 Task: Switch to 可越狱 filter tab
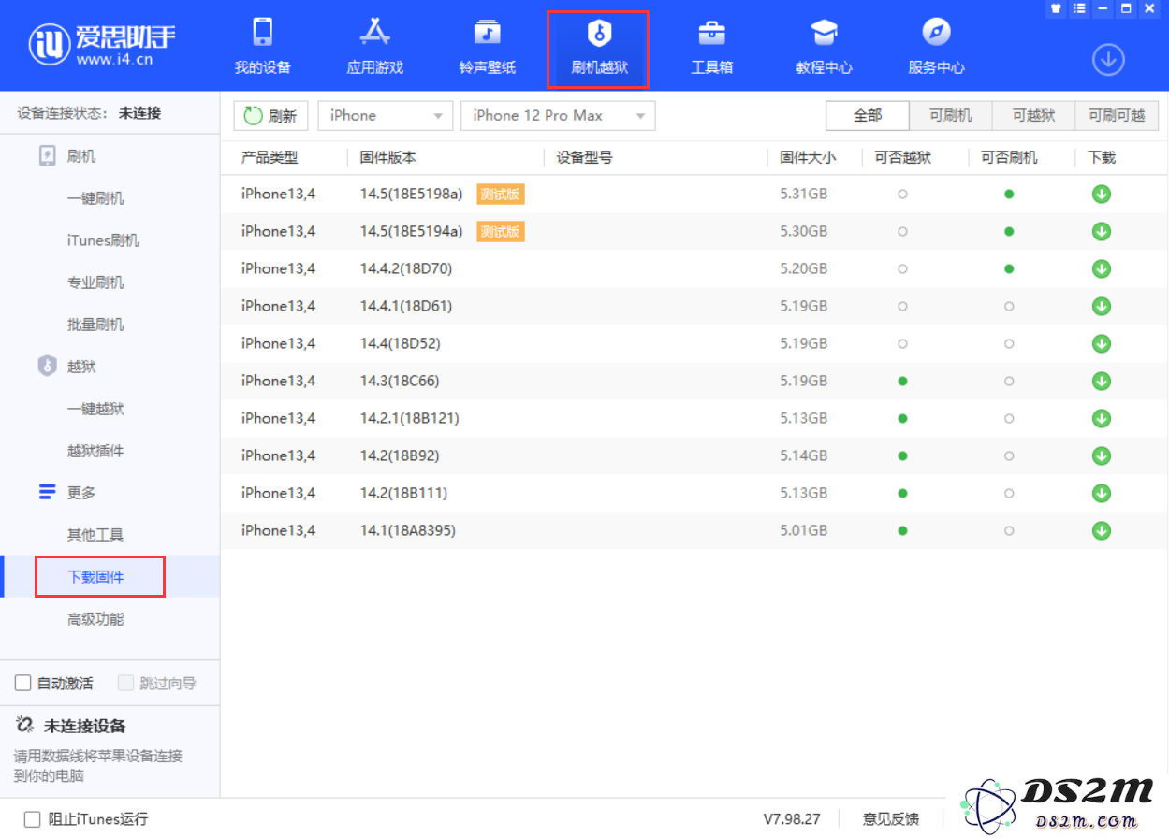1034,116
